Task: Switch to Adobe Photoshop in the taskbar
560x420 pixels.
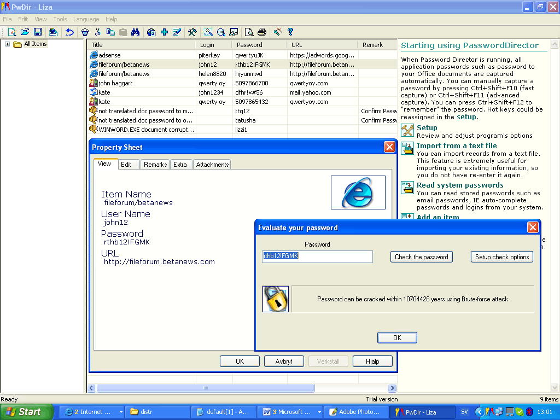Action: [358, 412]
